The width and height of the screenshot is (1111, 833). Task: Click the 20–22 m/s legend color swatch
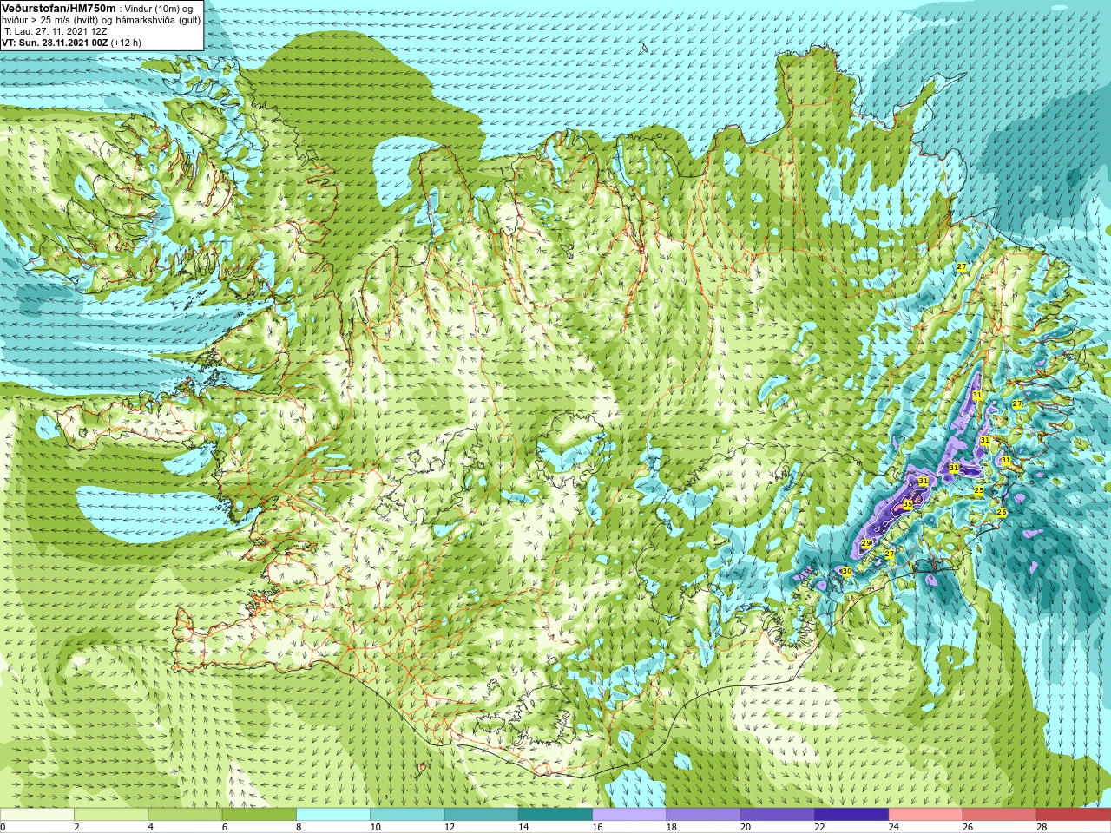pos(778,815)
